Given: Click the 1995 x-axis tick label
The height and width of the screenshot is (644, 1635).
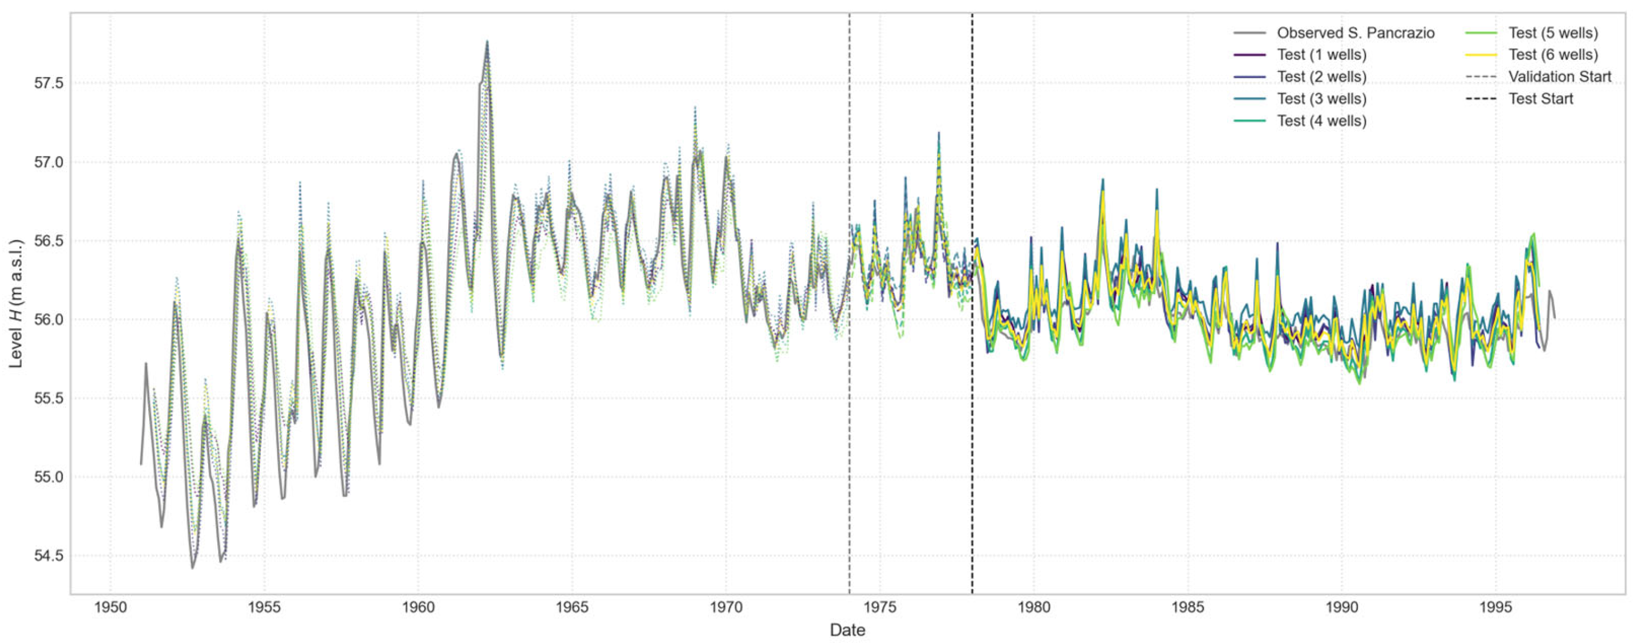Looking at the screenshot, I should coord(1496,607).
